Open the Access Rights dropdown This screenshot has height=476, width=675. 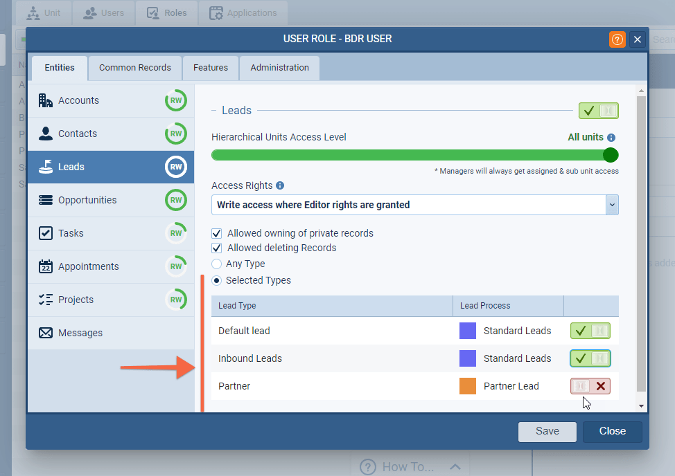[x=611, y=205]
